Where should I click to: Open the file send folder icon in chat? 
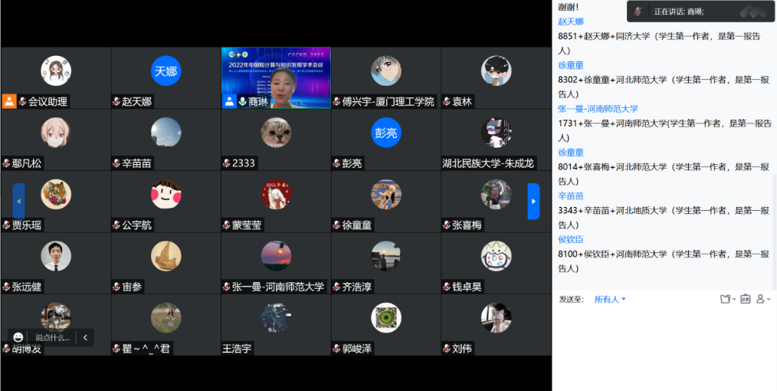click(725, 299)
